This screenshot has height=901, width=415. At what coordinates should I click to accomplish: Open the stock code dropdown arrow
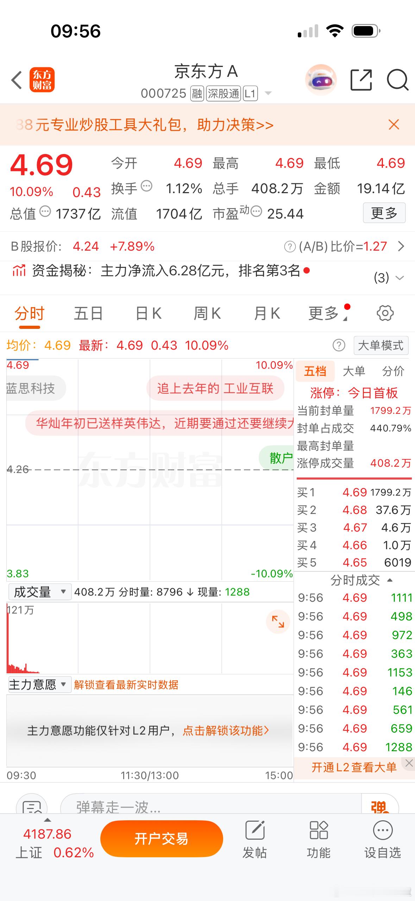pyautogui.click(x=268, y=93)
